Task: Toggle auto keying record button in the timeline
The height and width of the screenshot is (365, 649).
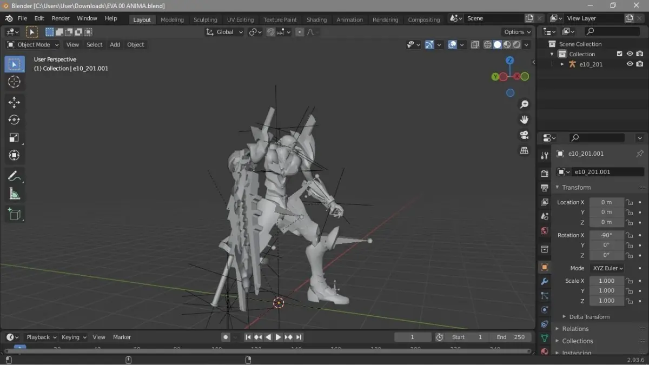Action: click(226, 337)
